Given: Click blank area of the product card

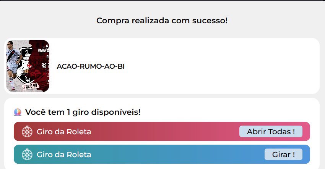Looking at the screenshot, I should point(222,66).
